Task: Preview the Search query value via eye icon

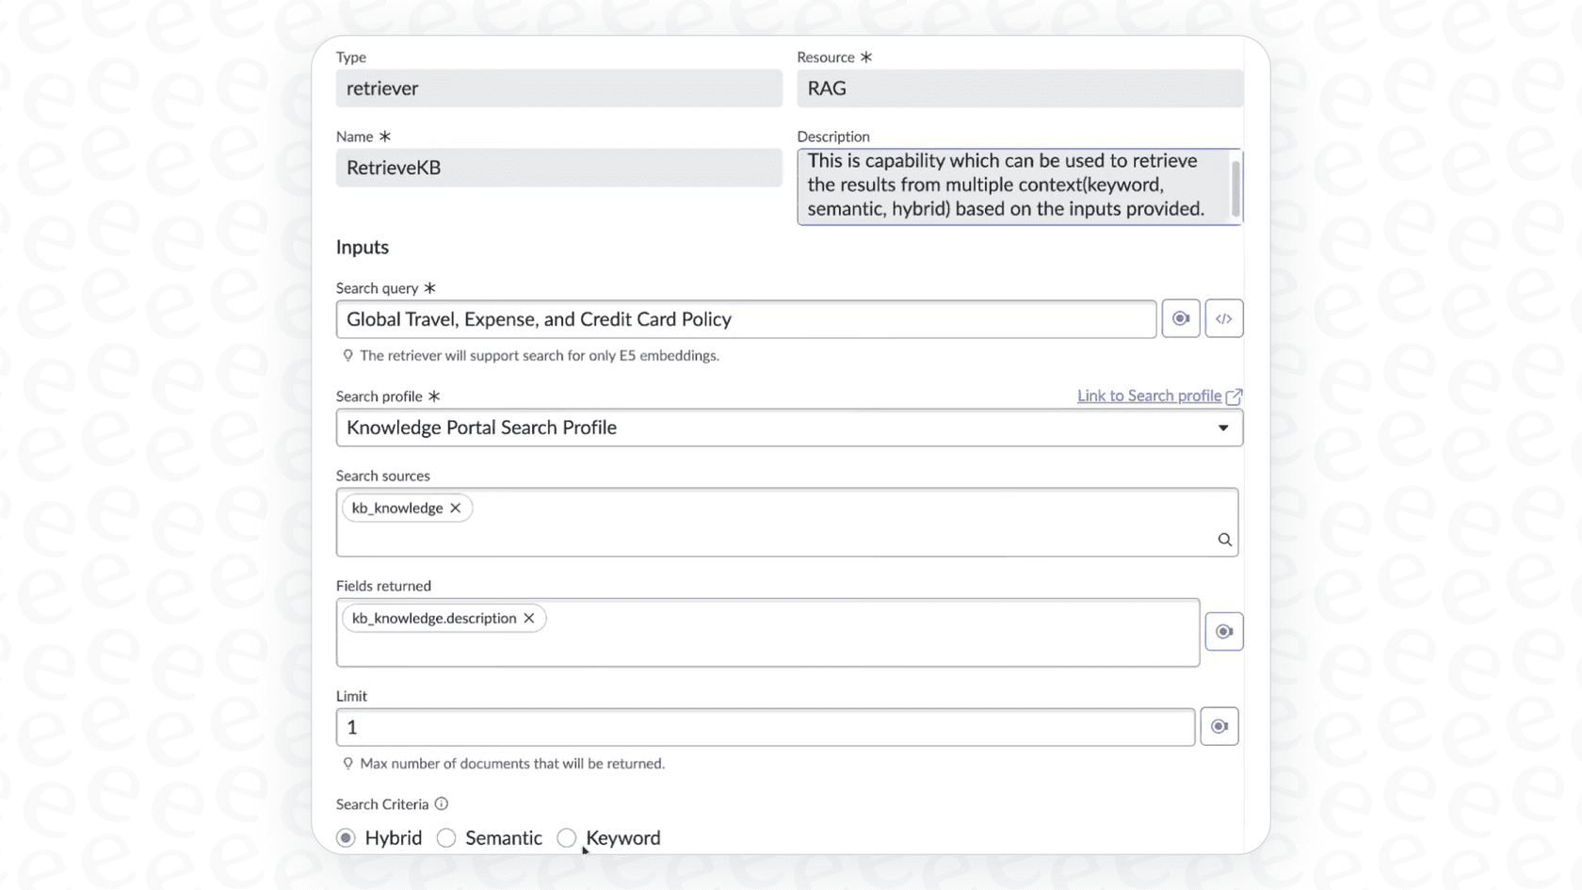Action: click(1180, 318)
